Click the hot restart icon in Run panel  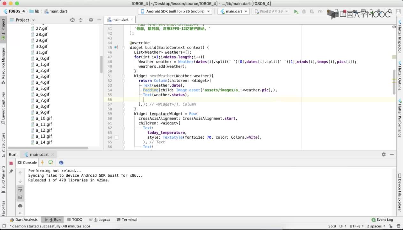pyautogui.click(x=50, y=162)
